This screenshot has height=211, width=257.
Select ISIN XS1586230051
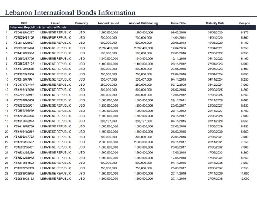(24, 105)
